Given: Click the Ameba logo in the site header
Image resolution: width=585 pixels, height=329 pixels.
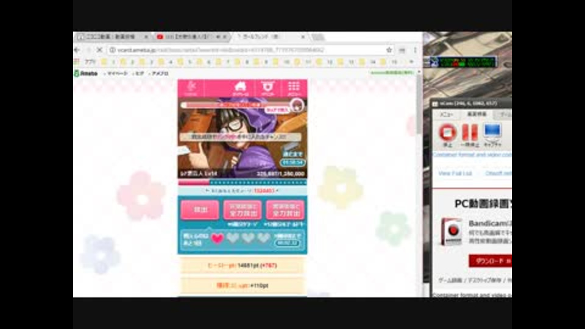Looking at the screenshot, I should (x=86, y=74).
